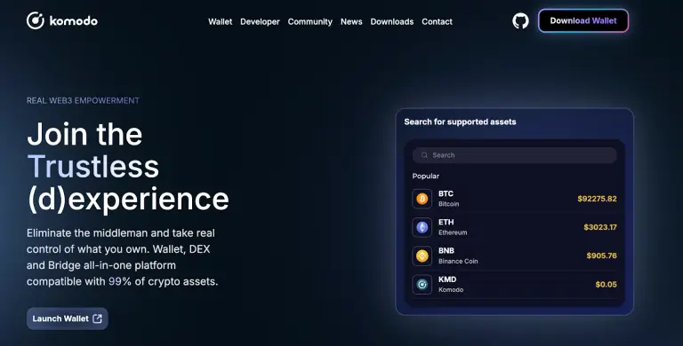Click the $905.76 BNB price
Viewport: 683px width, 346px height.
point(601,256)
